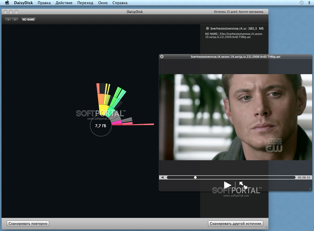Click the Bluetooth menu bar icon
The width and height of the screenshot is (314, 231).
(309, 3)
